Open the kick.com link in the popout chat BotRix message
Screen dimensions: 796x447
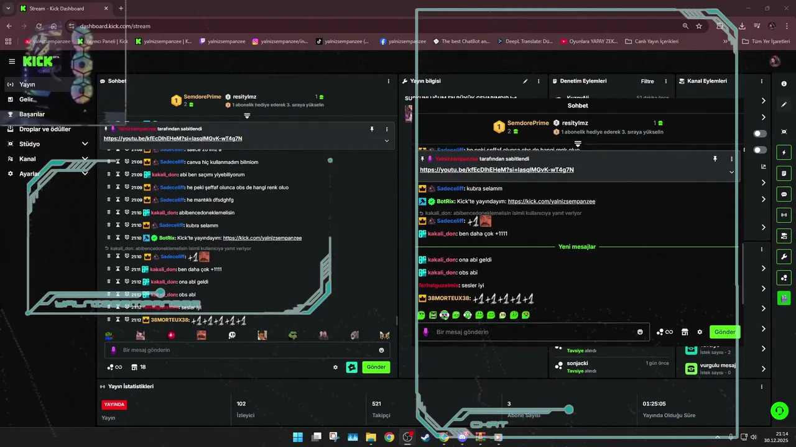click(x=552, y=201)
